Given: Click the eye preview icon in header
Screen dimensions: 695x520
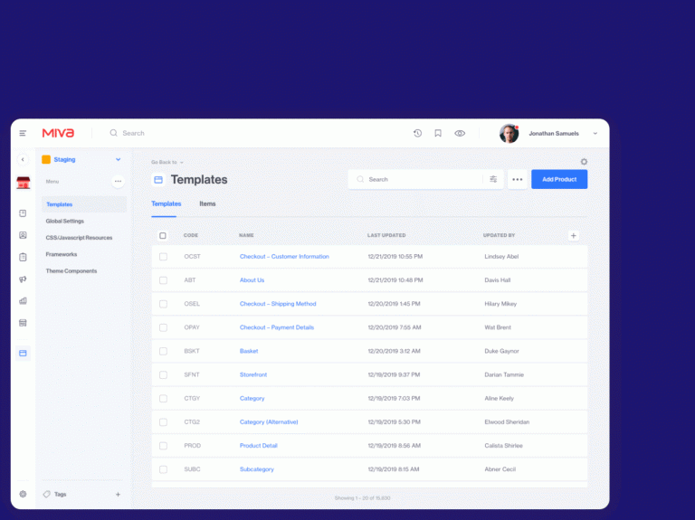Looking at the screenshot, I should point(460,133).
